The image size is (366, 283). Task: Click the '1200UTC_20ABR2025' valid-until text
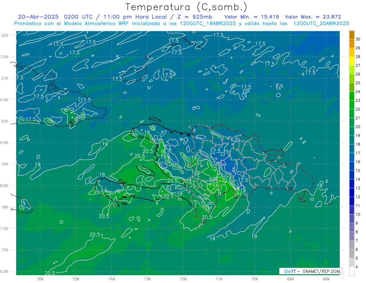click(321, 24)
